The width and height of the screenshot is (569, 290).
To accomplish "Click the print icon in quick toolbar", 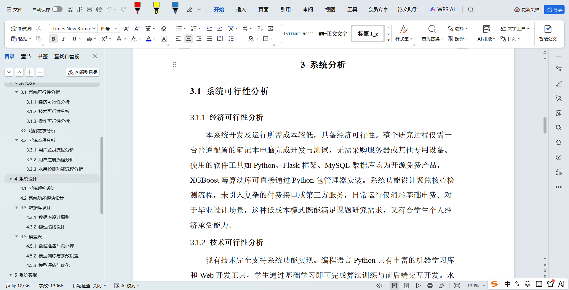I will click(x=89, y=9).
